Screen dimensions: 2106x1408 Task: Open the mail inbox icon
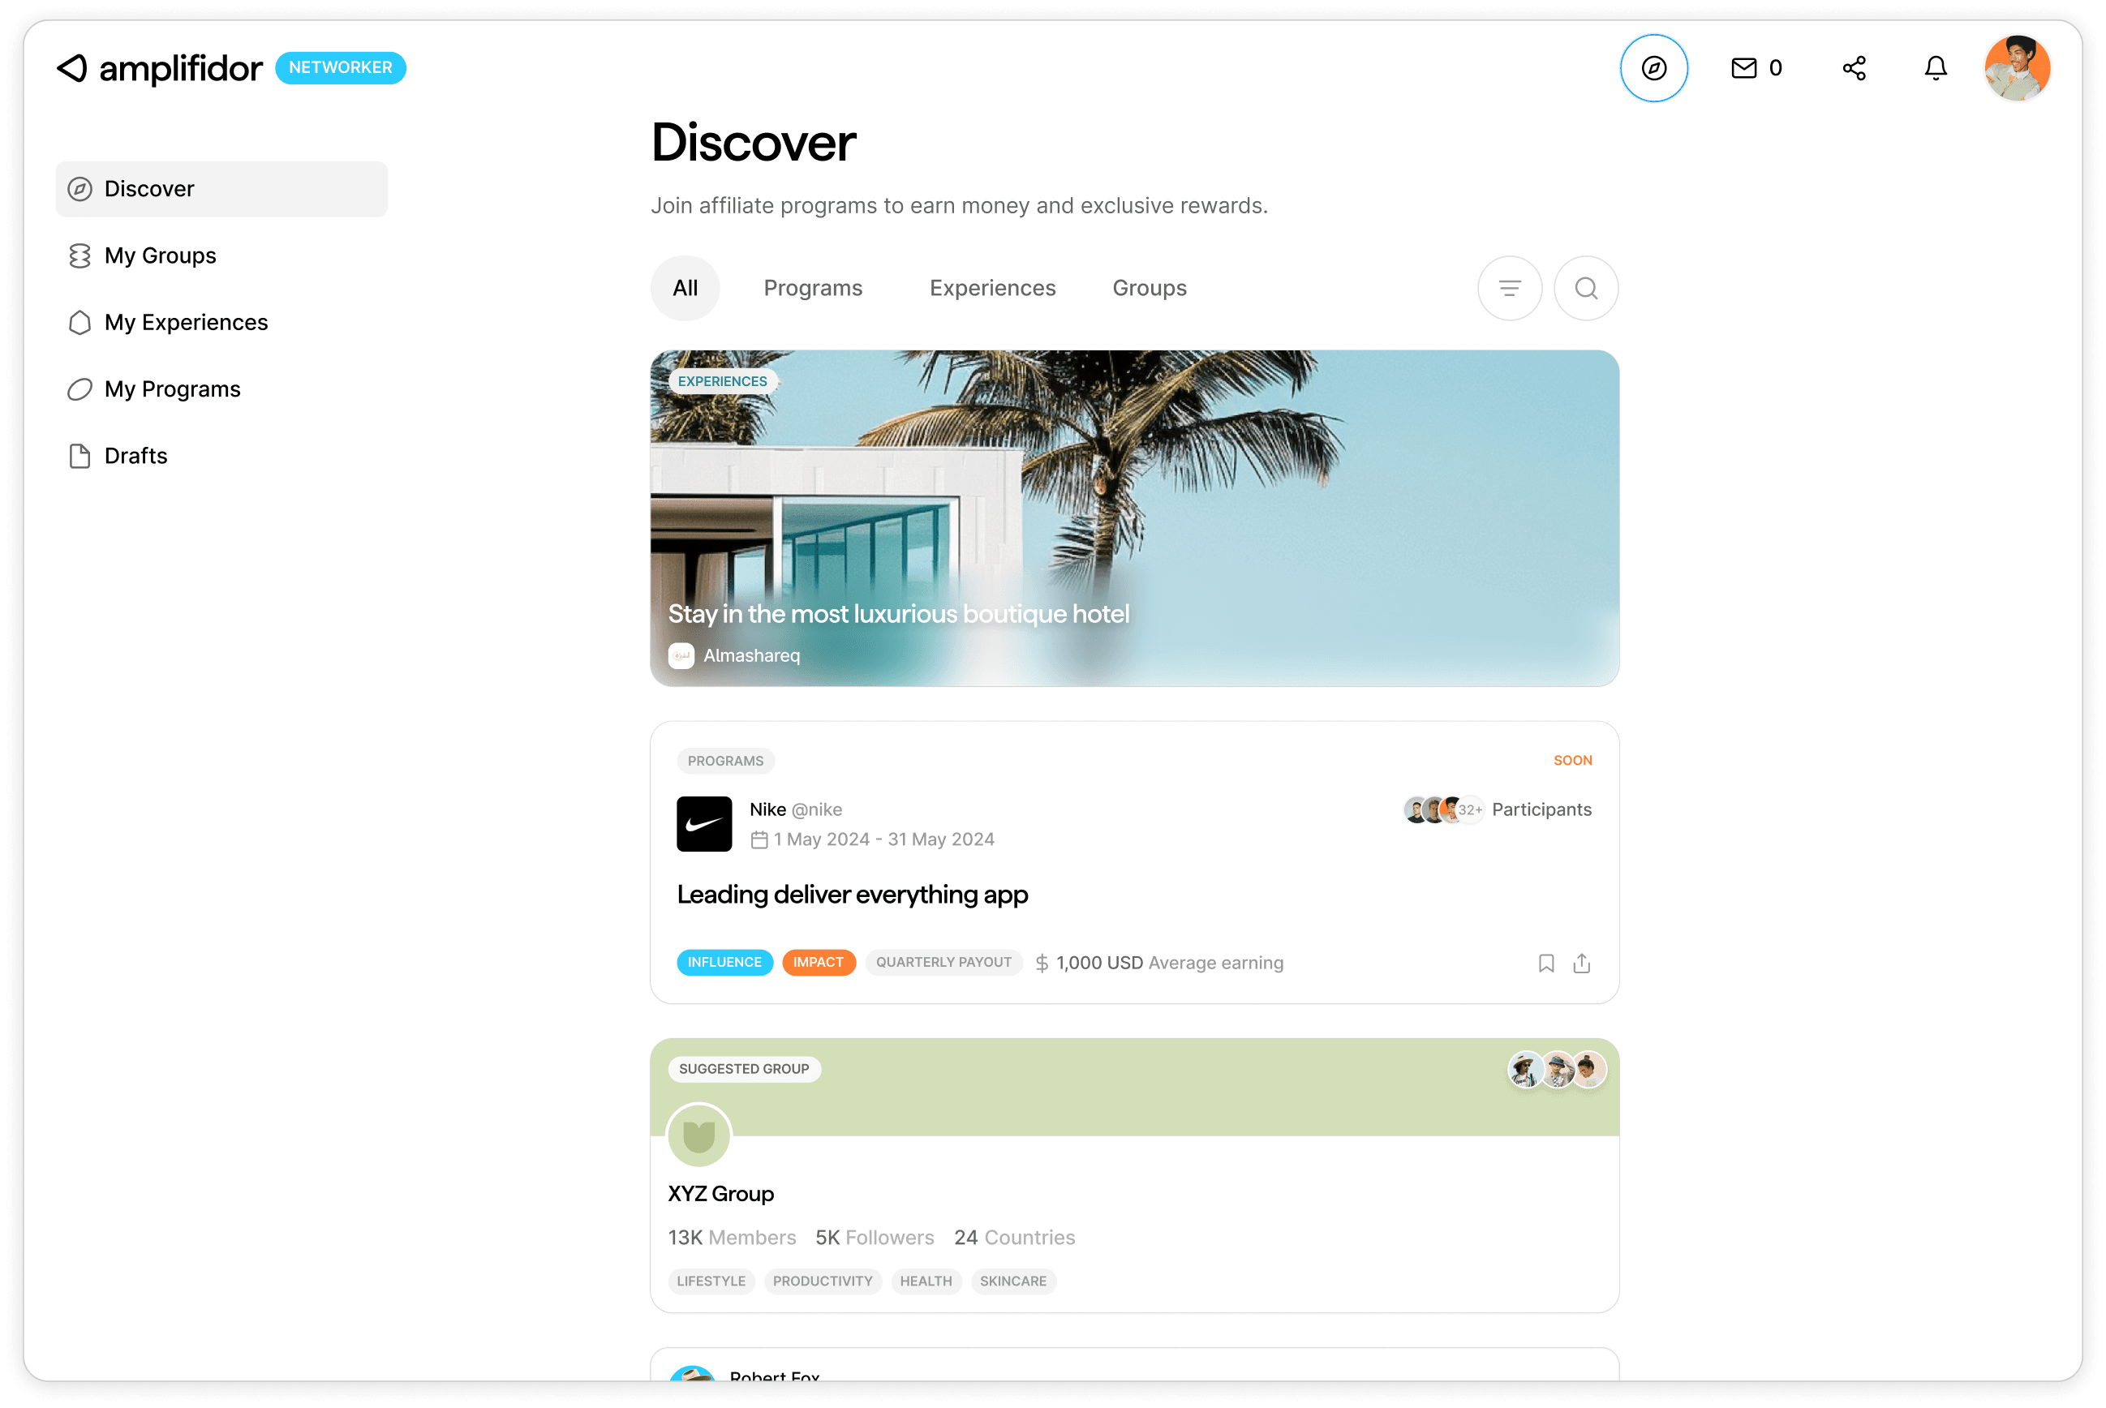point(1743,68)
